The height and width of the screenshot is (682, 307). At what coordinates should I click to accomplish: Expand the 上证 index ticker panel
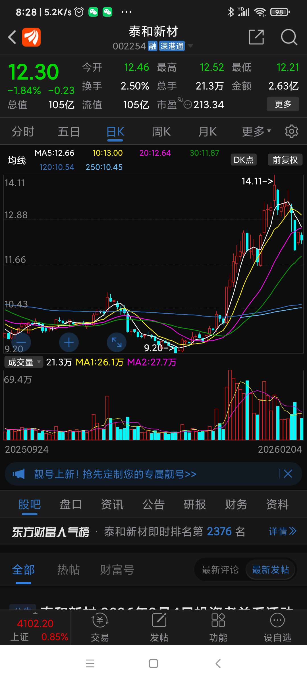(x=35, y=628)
